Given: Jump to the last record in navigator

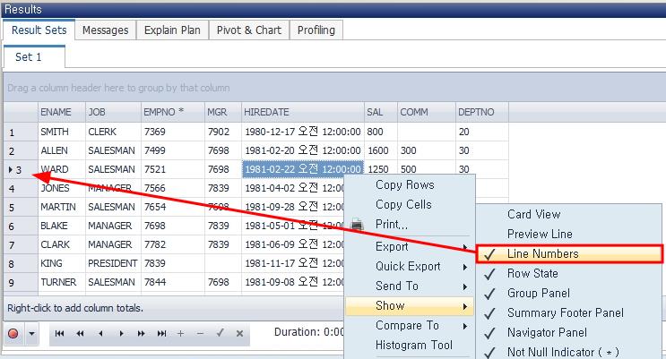Looking at the screenshot, I should (160, 333).
